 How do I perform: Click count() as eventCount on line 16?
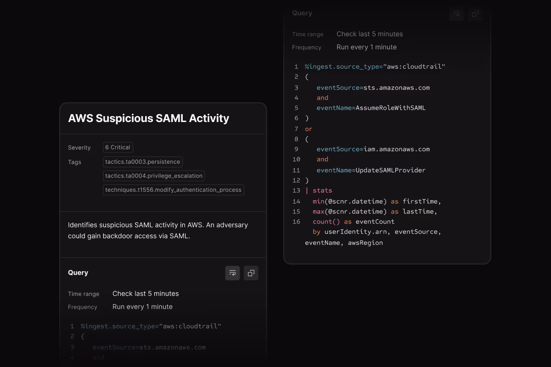[x=354, y=222]
